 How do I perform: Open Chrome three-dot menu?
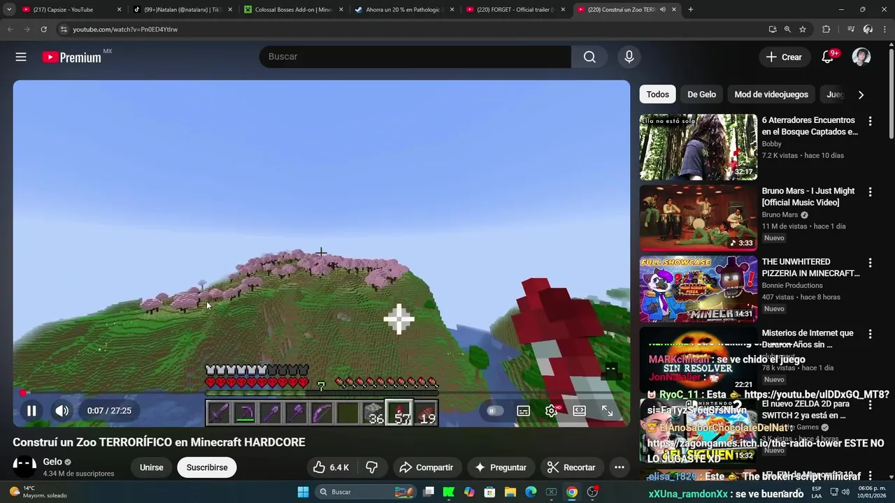(885, 29)
